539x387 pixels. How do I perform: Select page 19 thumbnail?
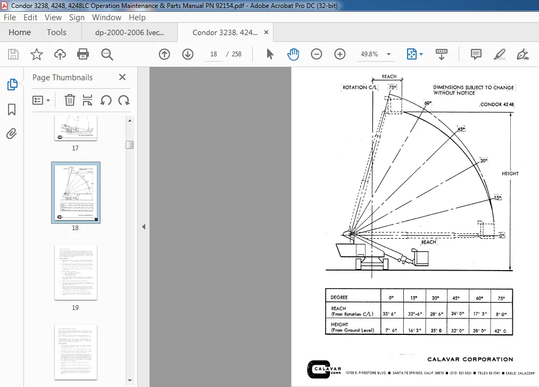[x=76, y=273]
